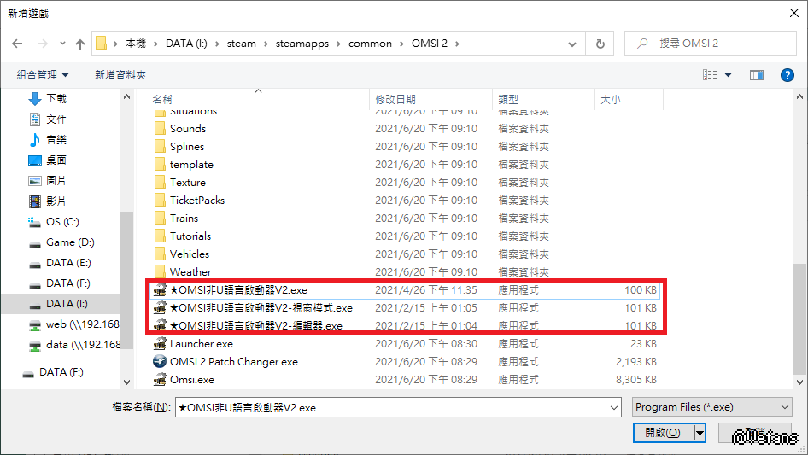808x455 pixels.
Task: Select 文件 in the navigation pane
Action: click(x=56, y=120)
